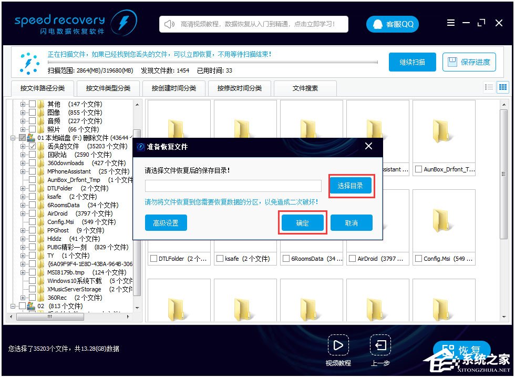Uncheck the 丢失的文件 folder

pyautogui.click(x=33, y=146)
